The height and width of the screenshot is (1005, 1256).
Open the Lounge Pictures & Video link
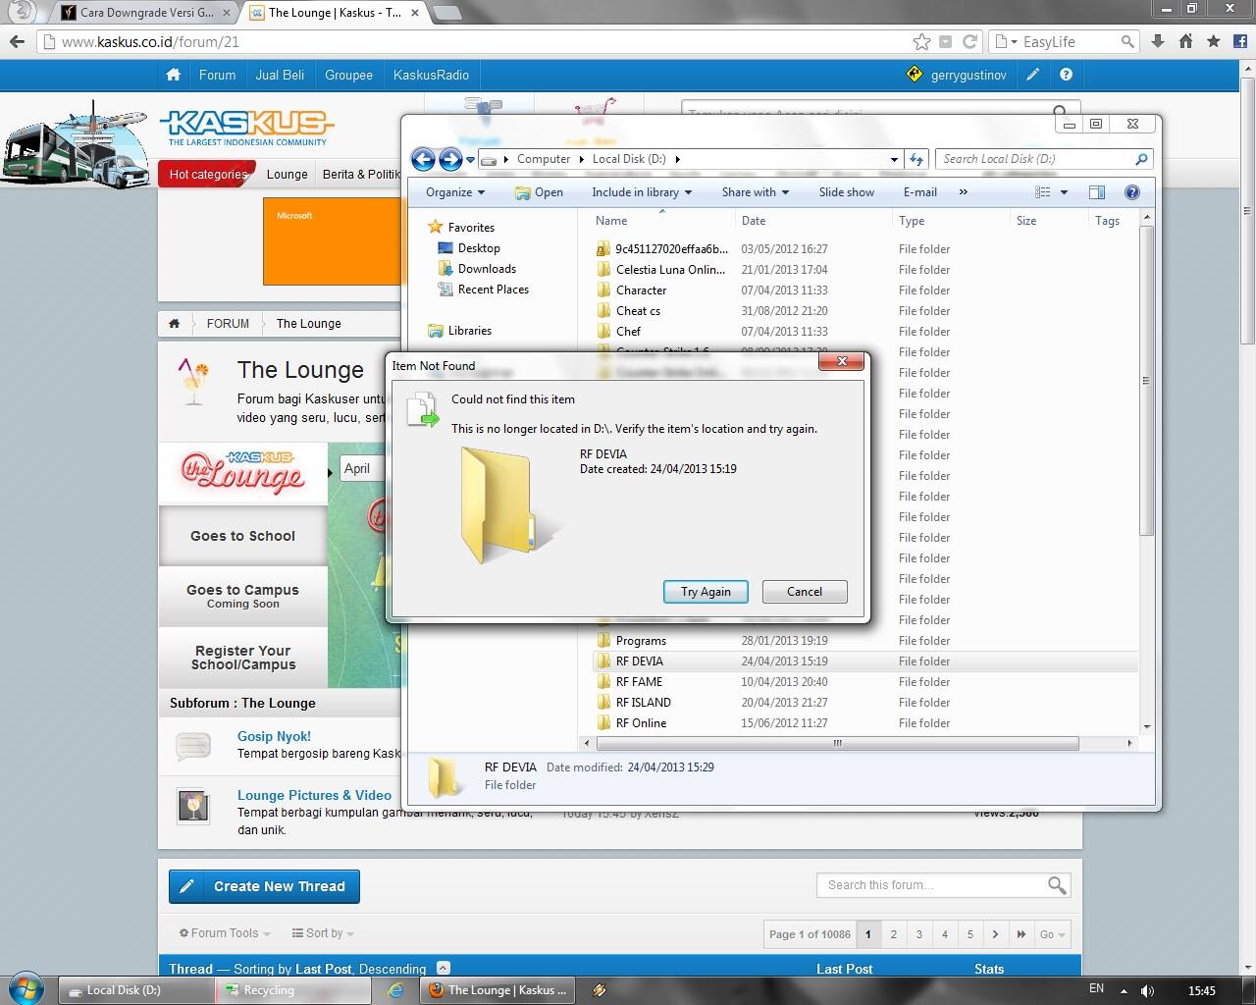click(x=314, y=795)
